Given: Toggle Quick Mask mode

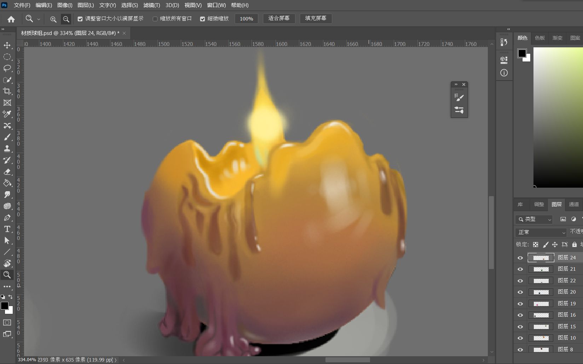Looking at the screenshot, I should click(7, 322).
